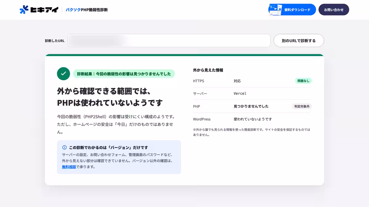Screen dimensions: 369x207
Task: Select the PHP row label
Action: click(x=196, y=107)
